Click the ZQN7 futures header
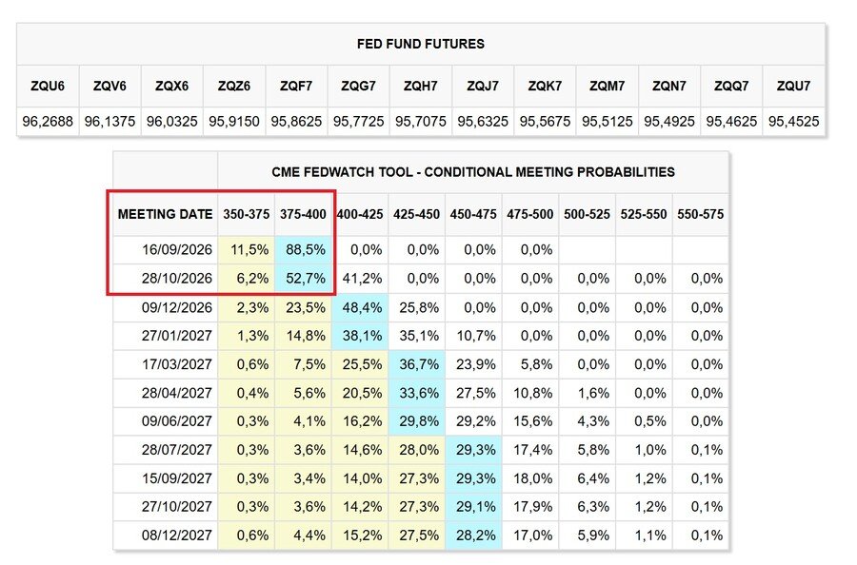Viewport: 857px width, 565px height. (669, 86)
